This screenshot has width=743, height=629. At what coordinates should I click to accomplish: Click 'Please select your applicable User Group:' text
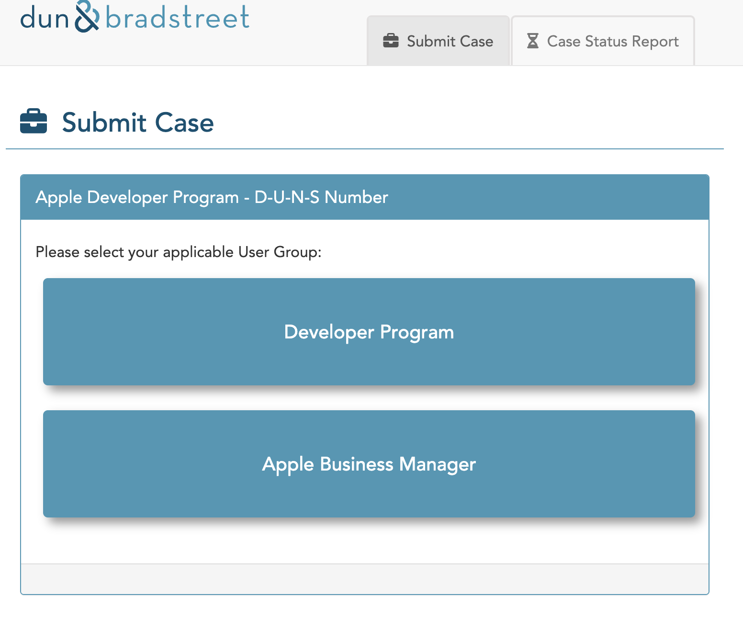tap(179, 252)
